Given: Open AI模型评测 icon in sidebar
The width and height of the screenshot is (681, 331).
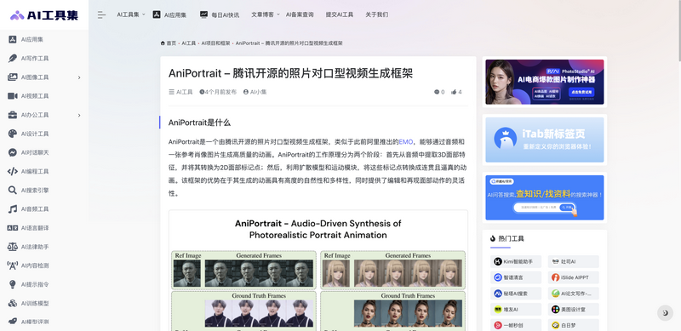Looking at the screenshot, I should click(13, 322).
